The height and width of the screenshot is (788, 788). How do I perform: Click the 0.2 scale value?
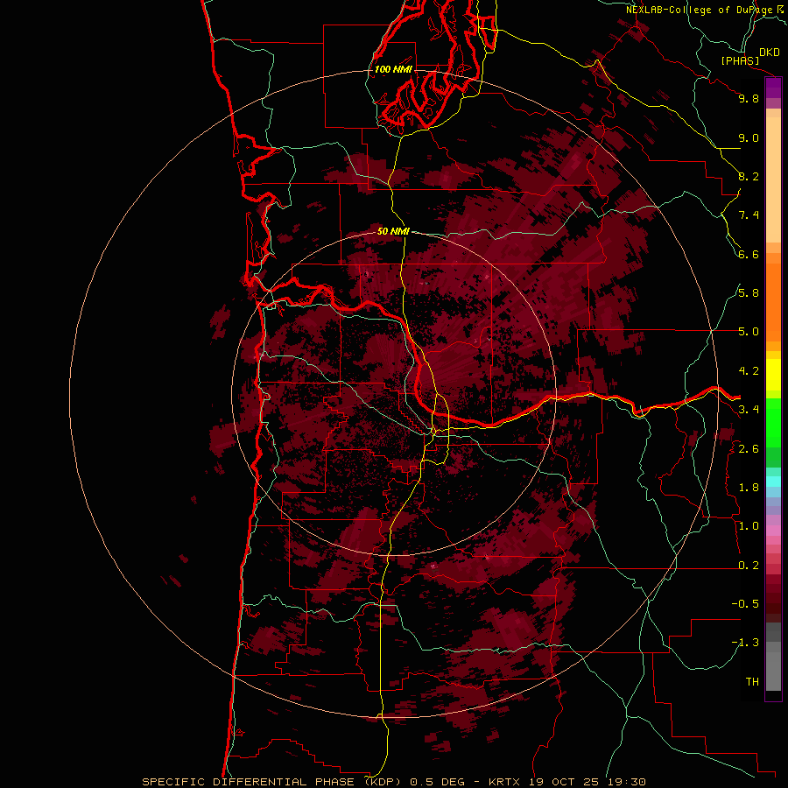[x=749, y=566]
